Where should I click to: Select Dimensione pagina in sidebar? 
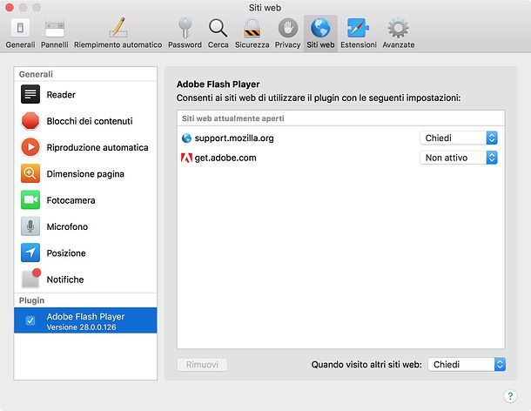click(x=85, y=174)
